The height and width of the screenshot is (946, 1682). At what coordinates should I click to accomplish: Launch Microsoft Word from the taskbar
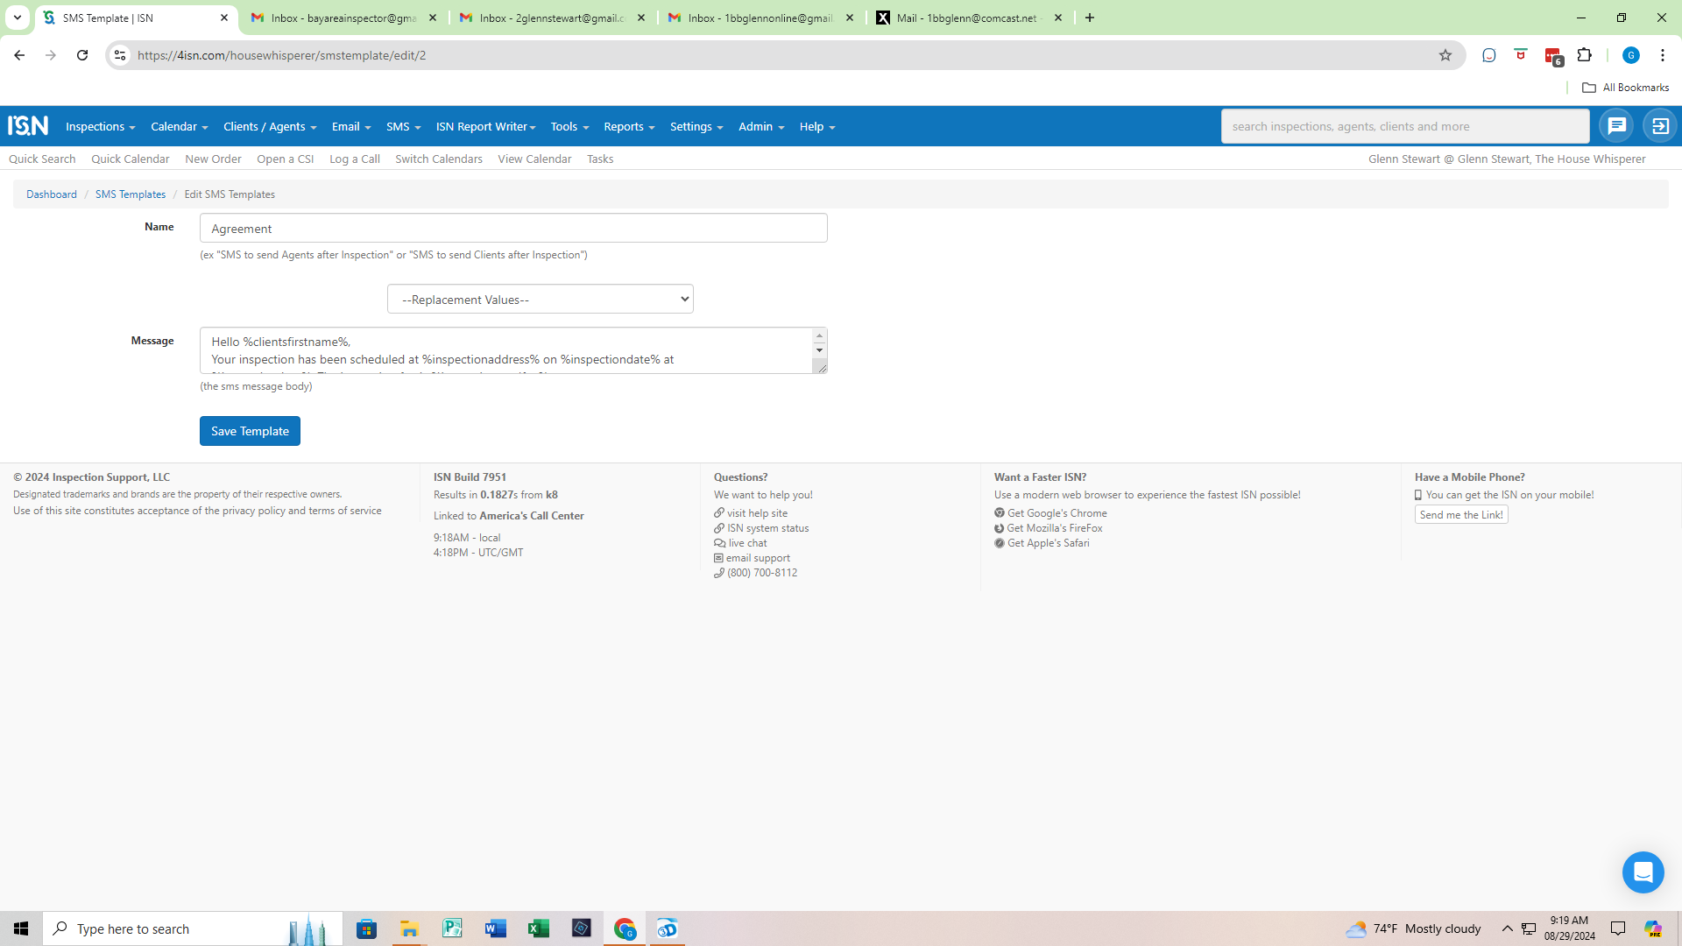tap(495, 928)
